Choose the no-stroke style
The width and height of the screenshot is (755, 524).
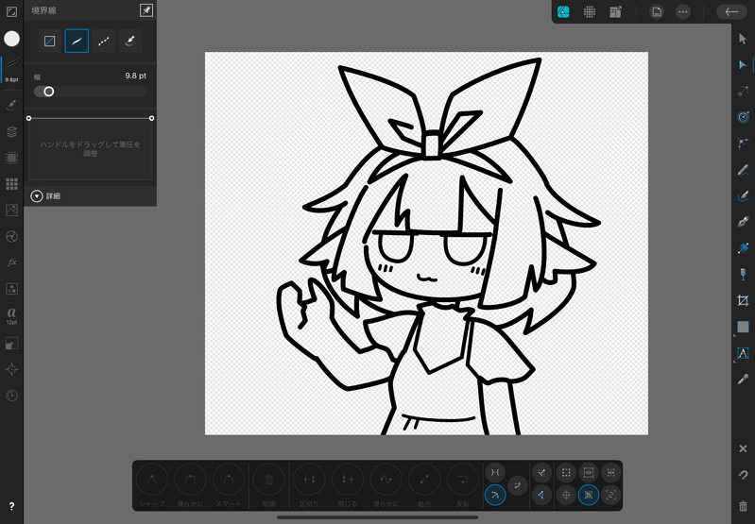tap(49, 41)
